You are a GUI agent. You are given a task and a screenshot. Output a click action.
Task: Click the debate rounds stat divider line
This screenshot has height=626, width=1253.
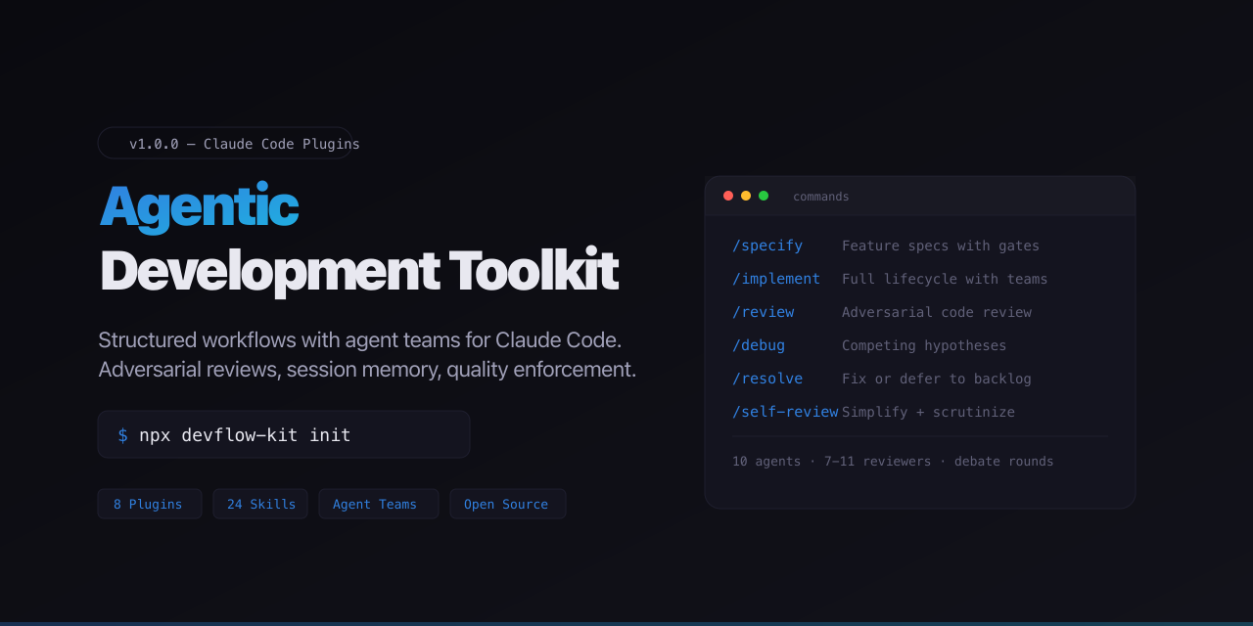[920, 436]
